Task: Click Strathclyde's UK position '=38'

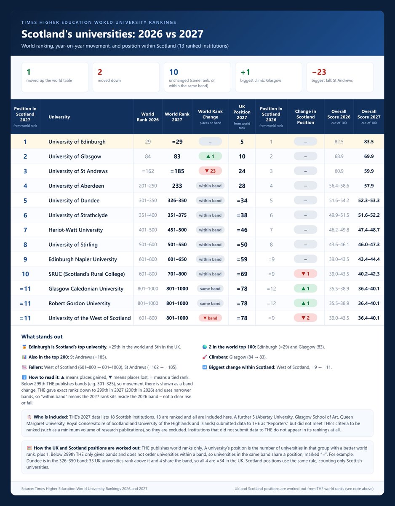Action: 242,215
